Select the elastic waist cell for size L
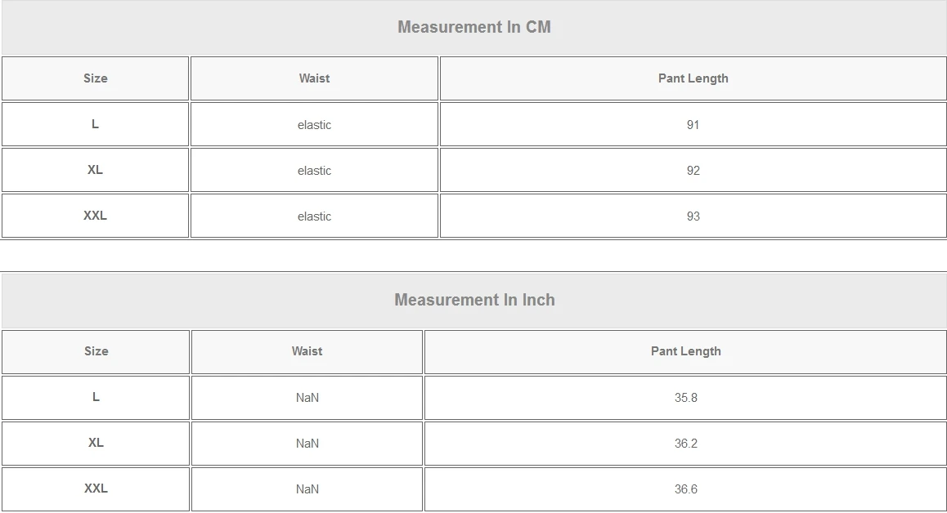The width and height of the screenshot is (947, 513). (314, 125)
